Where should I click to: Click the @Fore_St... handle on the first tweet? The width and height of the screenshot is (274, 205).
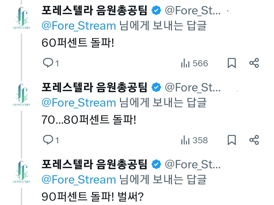coord(193,11)
